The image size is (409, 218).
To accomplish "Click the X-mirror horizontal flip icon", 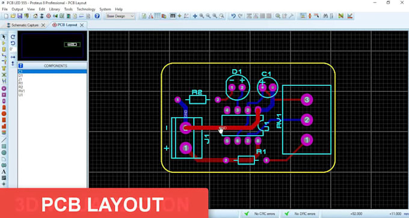I will point(13,57).
